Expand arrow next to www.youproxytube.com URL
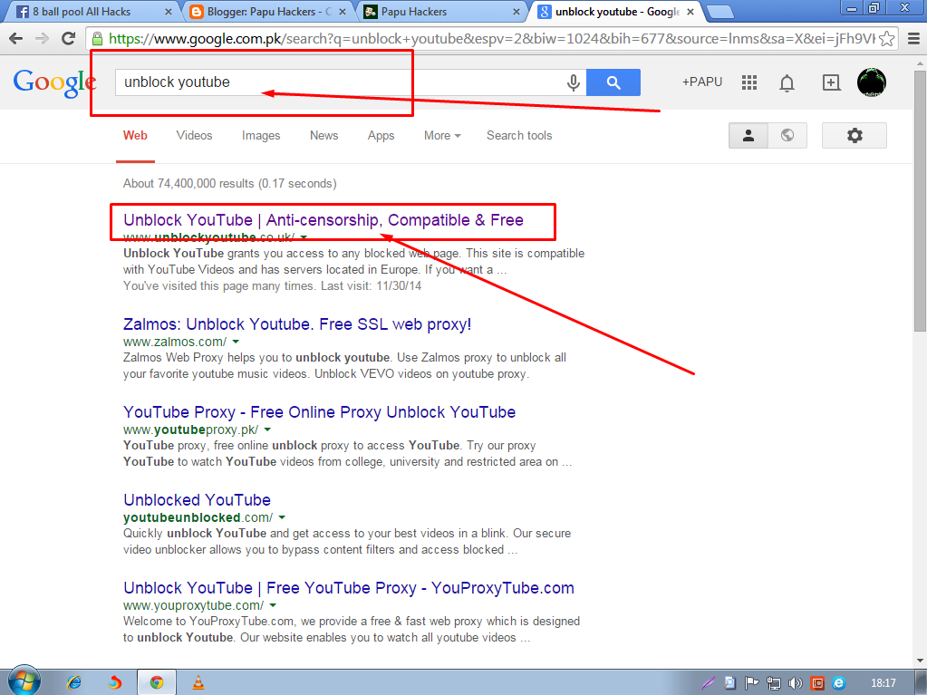Viewport: 927px width, 695px height. [x=273, y=606]
